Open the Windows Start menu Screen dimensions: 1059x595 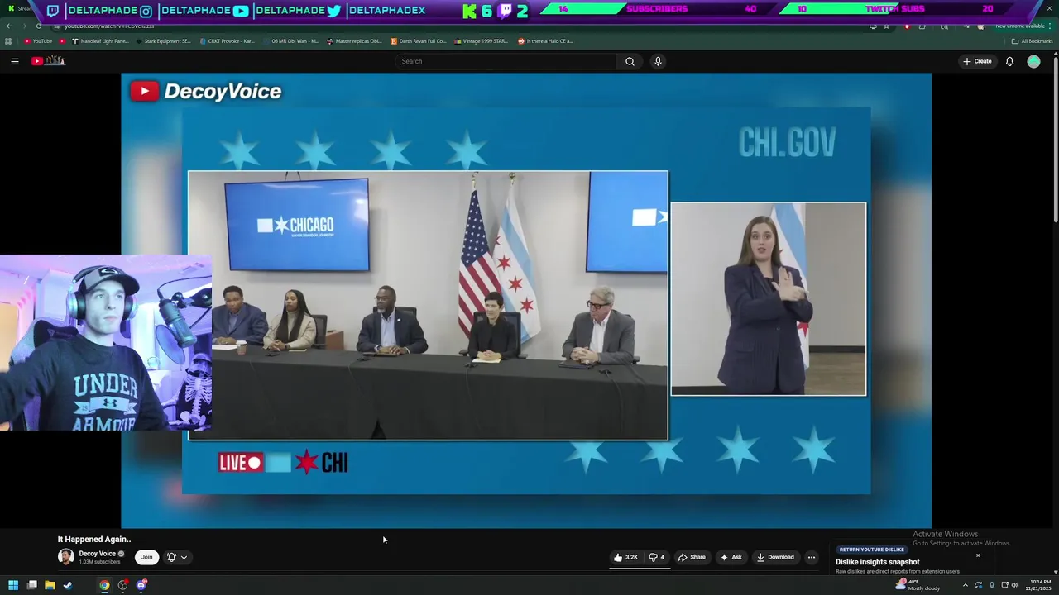point(13,585)
